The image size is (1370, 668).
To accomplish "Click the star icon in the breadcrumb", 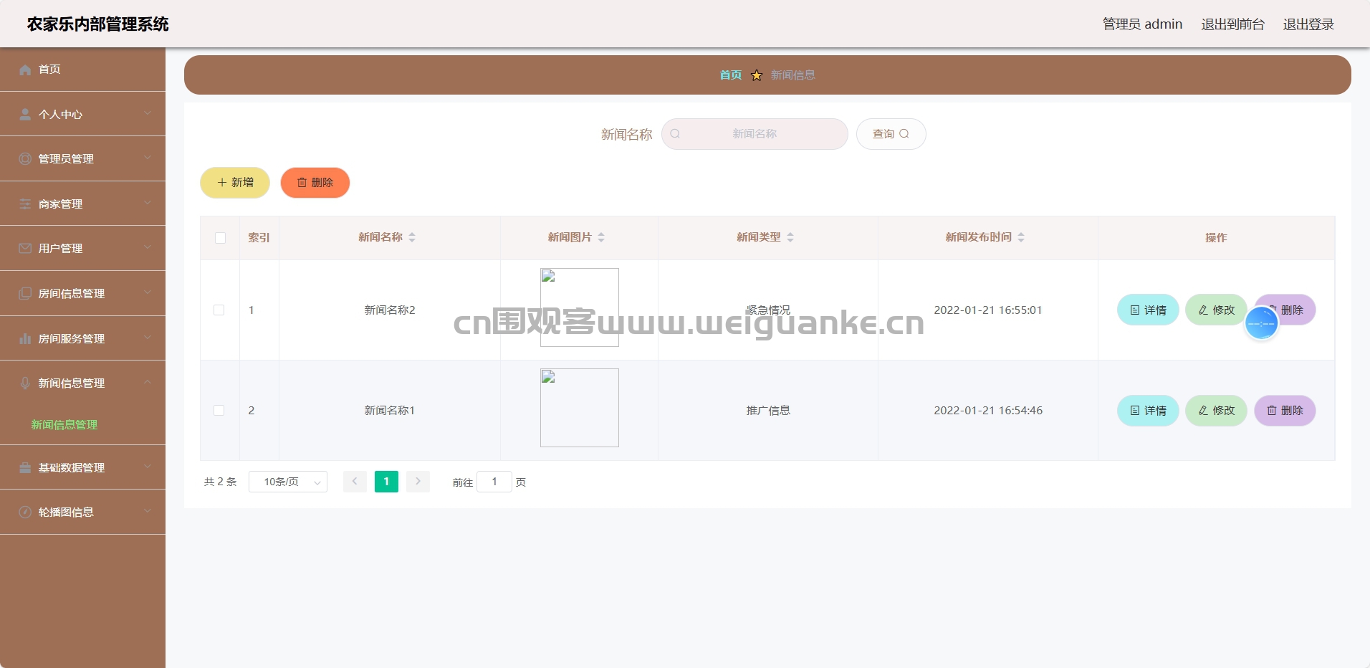I will pos(757,75).
